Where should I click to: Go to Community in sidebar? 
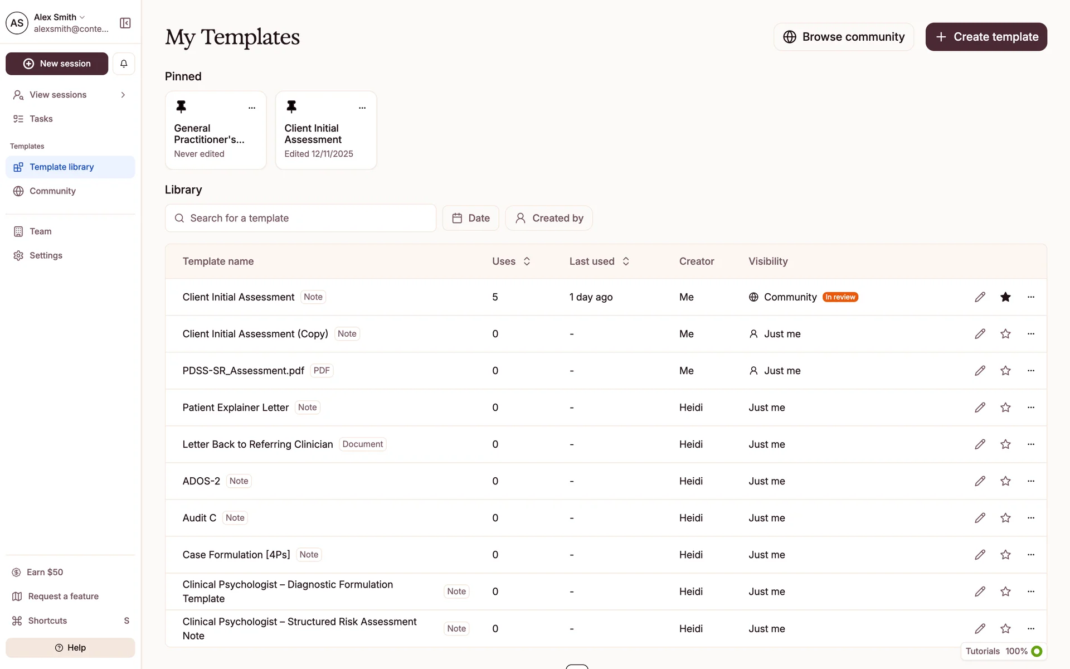pyautogui.click(x=52, y=191)
